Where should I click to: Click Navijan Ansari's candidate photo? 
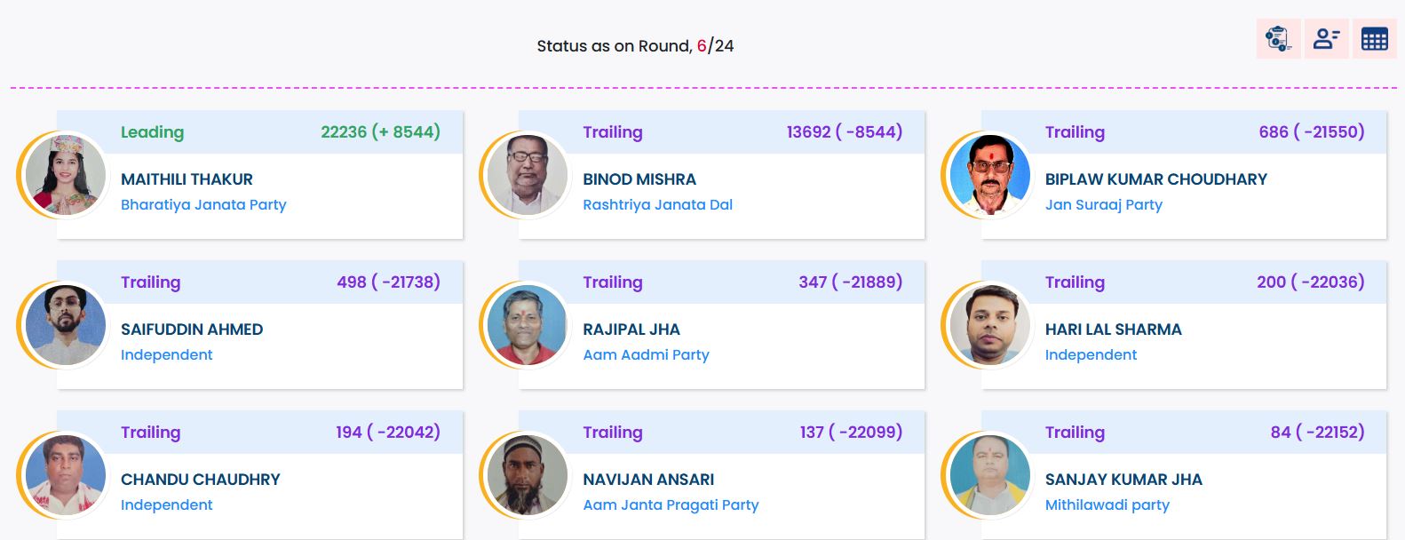click(x=528, y=475)
